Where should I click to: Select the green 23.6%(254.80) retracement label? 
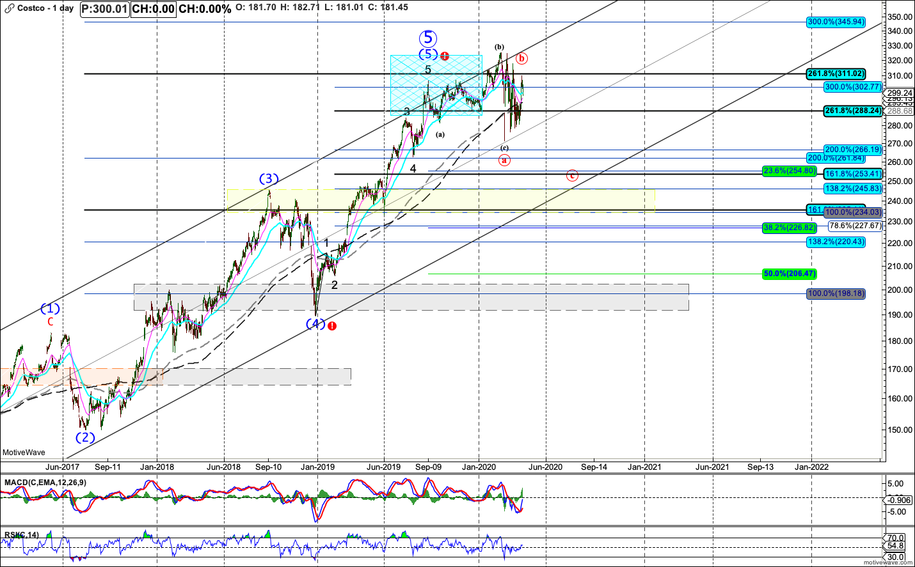click(790, 171)
